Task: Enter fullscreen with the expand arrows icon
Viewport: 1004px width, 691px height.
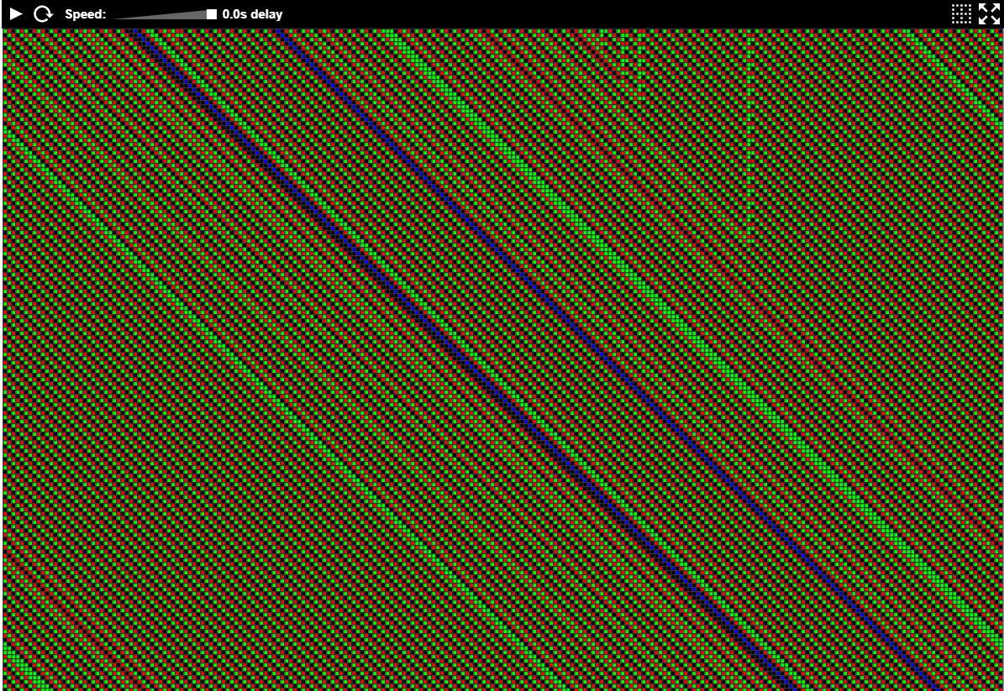Action: click(x=989, y=14)
